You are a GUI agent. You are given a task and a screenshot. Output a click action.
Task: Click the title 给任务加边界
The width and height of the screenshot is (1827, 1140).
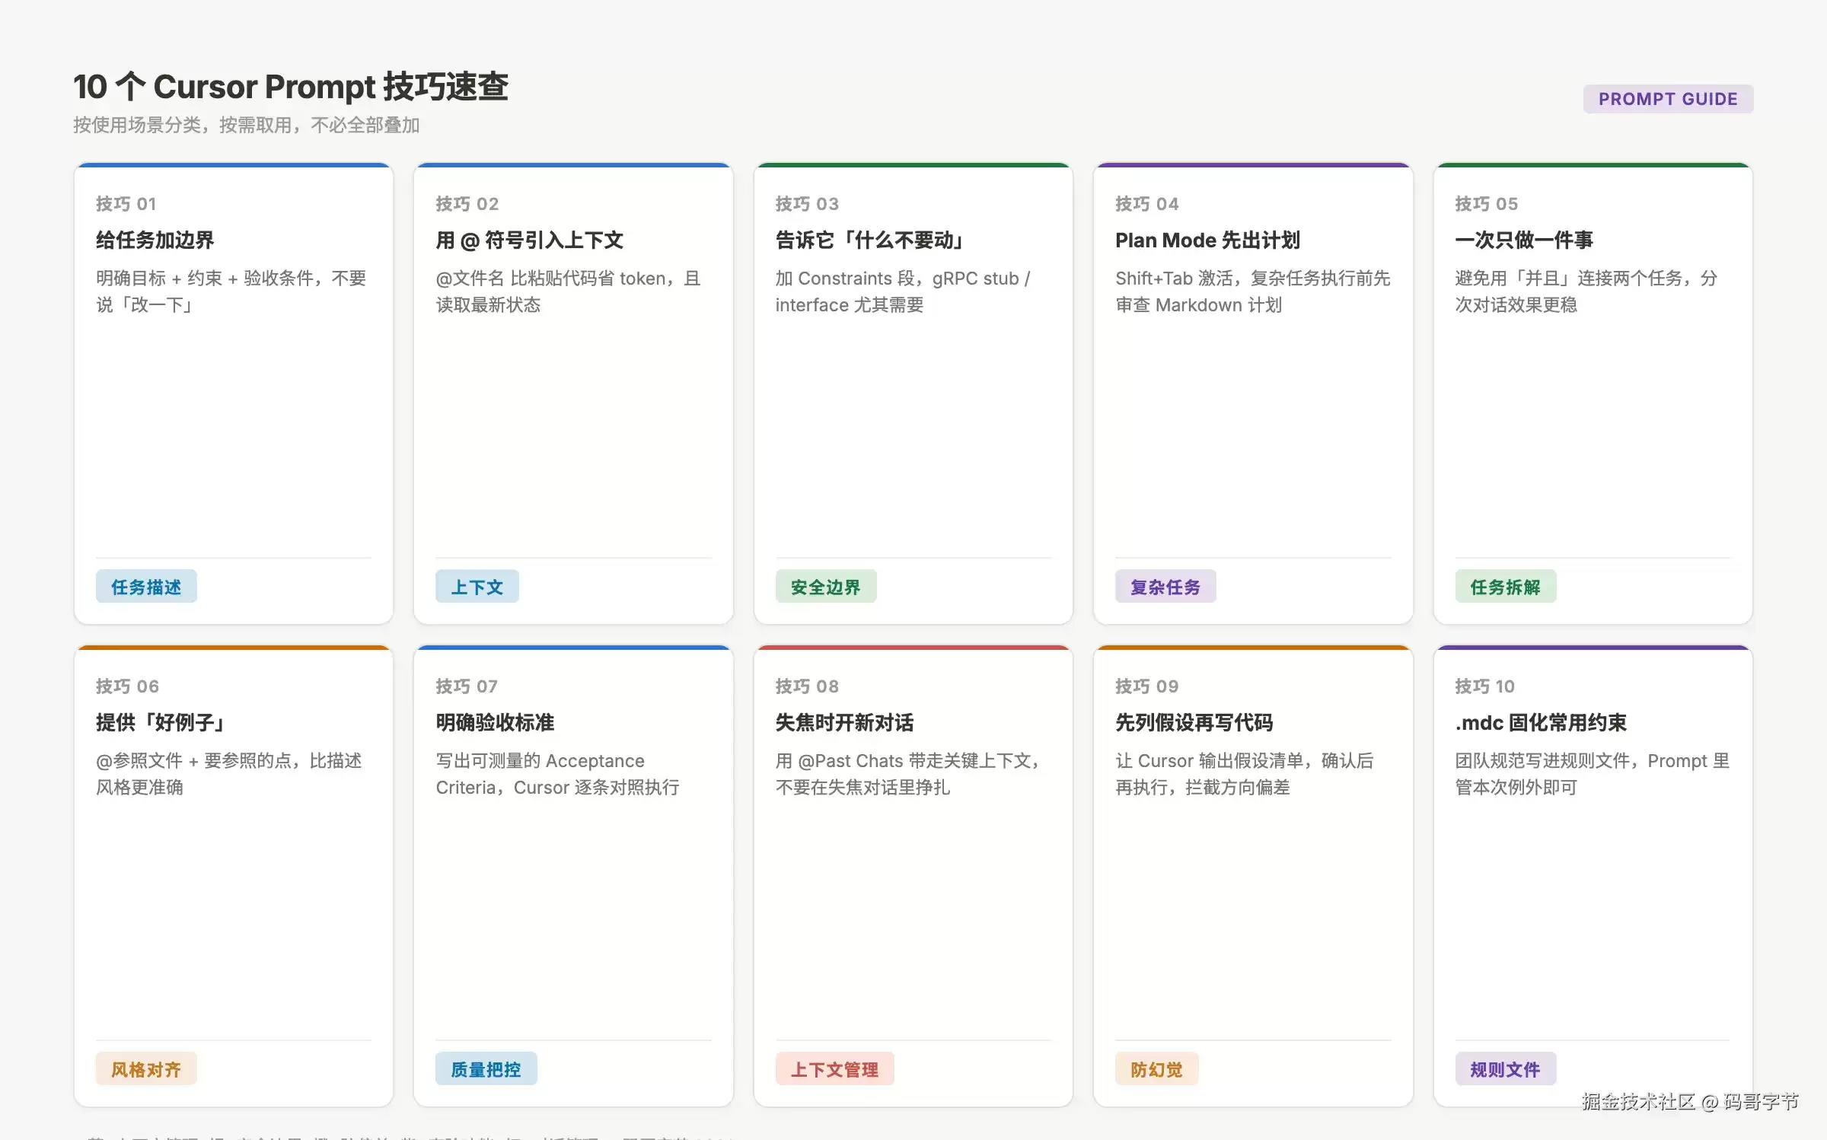(x=155, y=240)
